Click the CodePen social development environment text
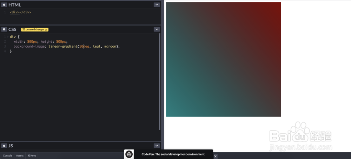 point(173,154)
